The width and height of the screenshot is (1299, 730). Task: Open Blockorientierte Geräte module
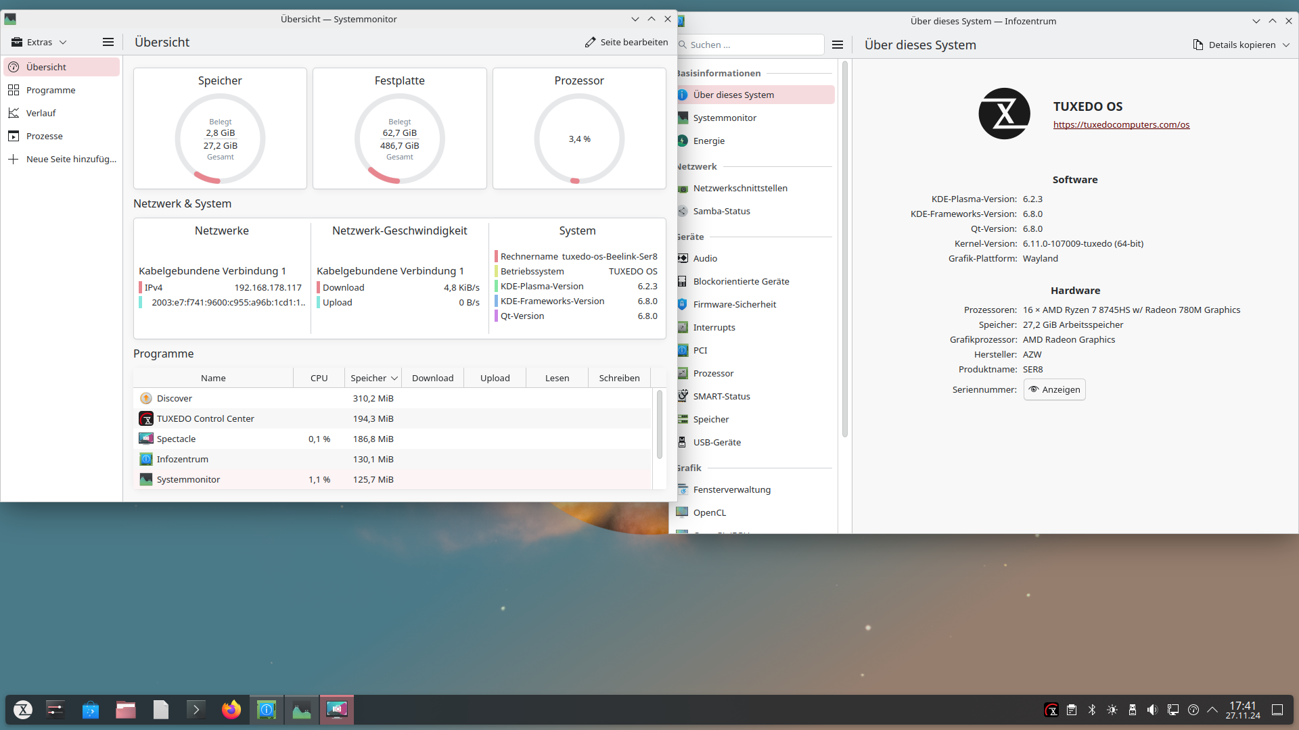[754, 281]
